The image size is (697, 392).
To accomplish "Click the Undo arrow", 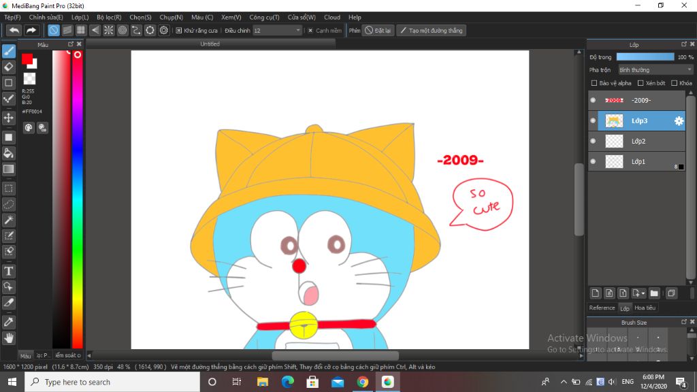I will [x=14, y=30].
